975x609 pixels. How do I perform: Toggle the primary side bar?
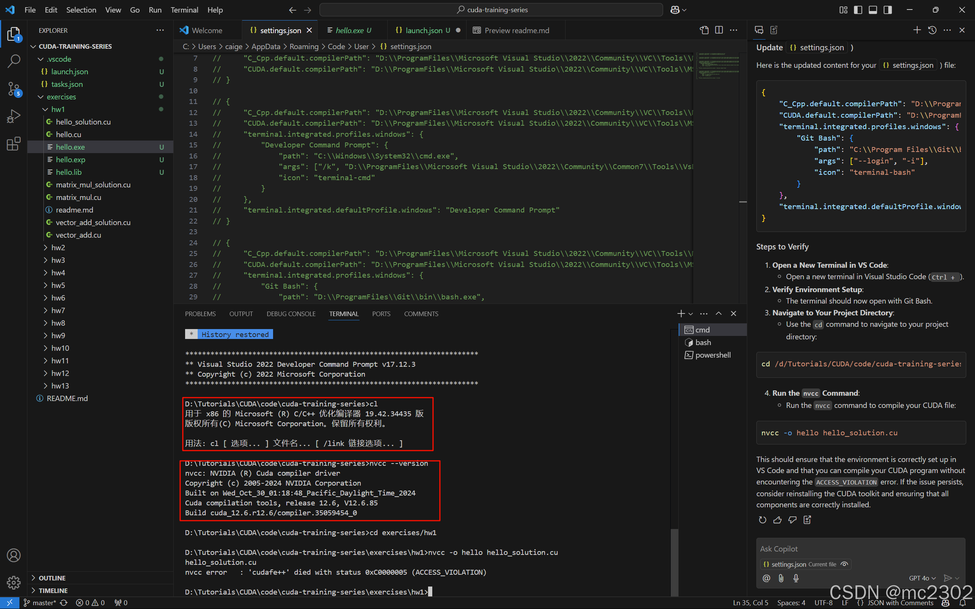pos(857,9)
